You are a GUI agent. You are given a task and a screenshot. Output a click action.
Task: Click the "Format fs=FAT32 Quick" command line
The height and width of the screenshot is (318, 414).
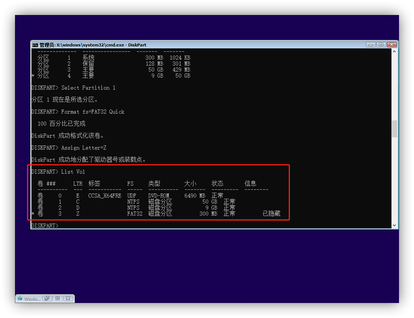tap(93, 112)
